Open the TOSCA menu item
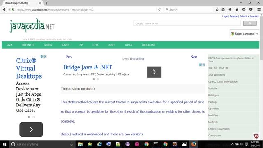The image size is (263, 148). [128, 45]
